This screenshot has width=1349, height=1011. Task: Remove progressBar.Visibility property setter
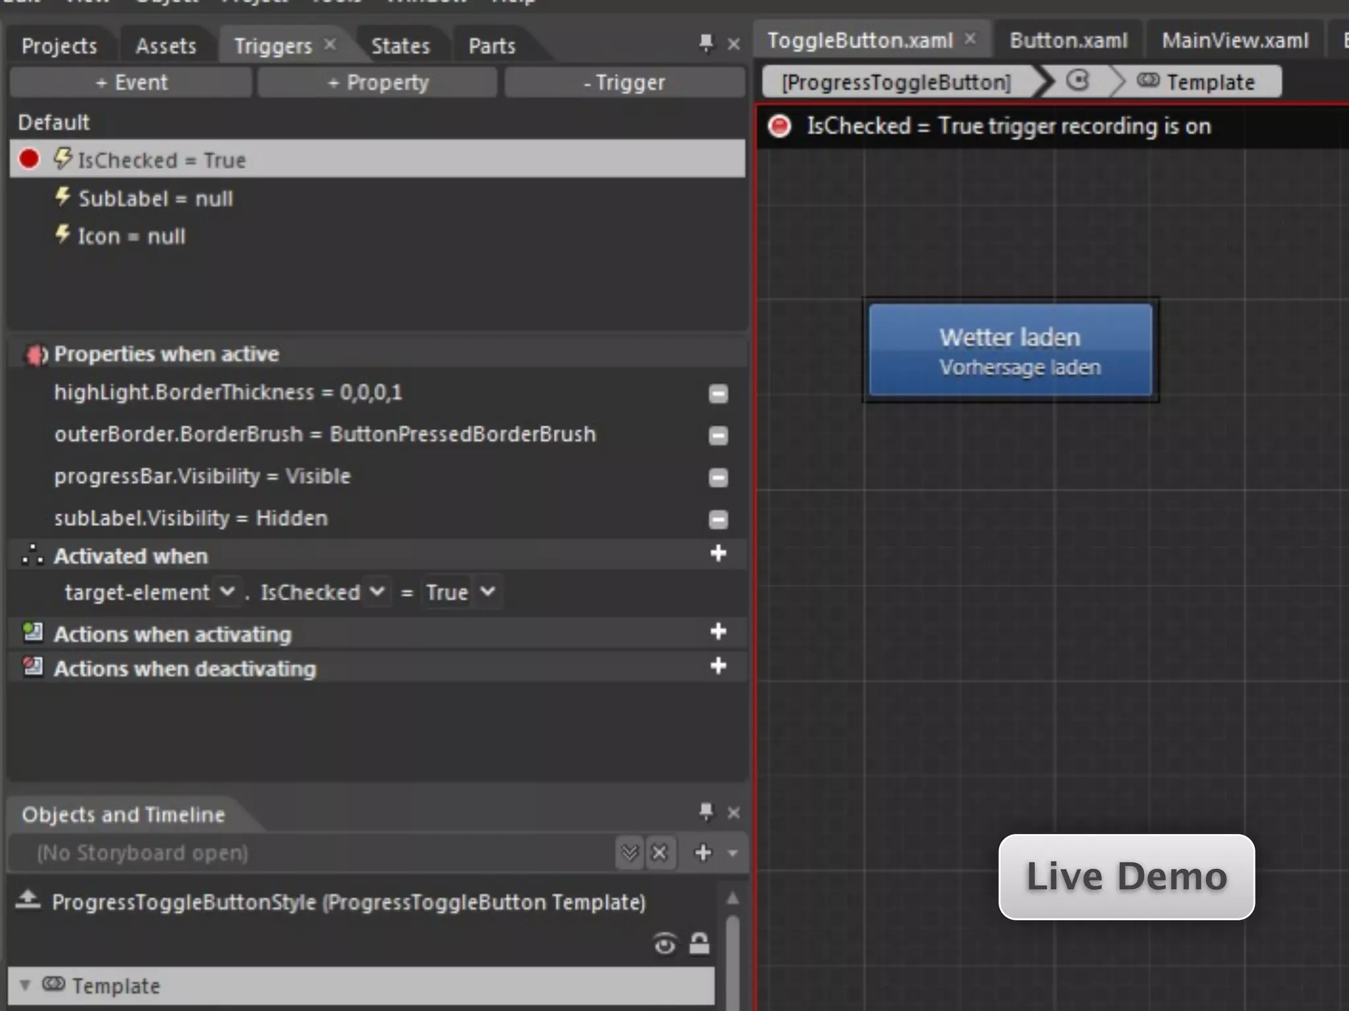(x=718, y=477)
